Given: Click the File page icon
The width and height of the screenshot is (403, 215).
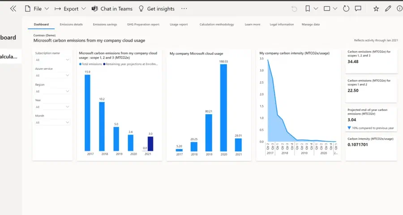Looking at the screenshot, I should point(27,9).
